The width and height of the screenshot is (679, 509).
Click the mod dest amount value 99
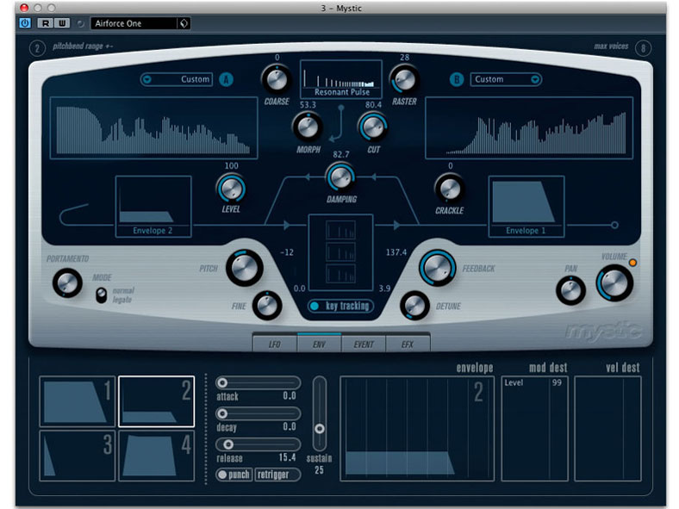point(557,382)
